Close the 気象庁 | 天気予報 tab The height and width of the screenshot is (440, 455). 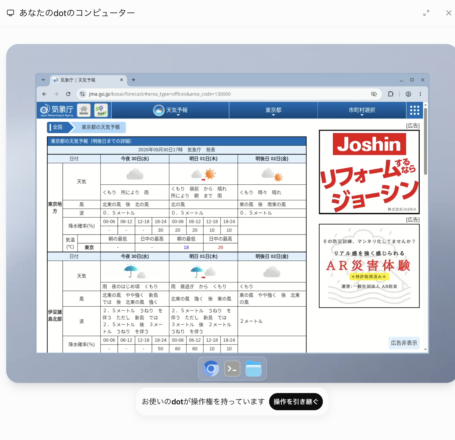tap(121, 80)
